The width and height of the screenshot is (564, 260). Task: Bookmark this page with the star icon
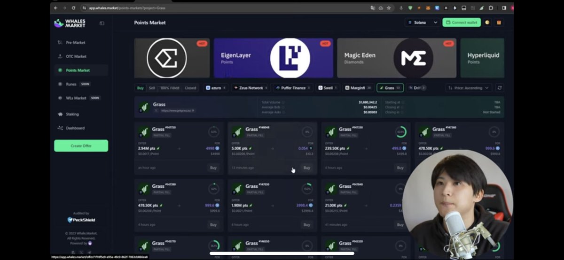(389, 8)
